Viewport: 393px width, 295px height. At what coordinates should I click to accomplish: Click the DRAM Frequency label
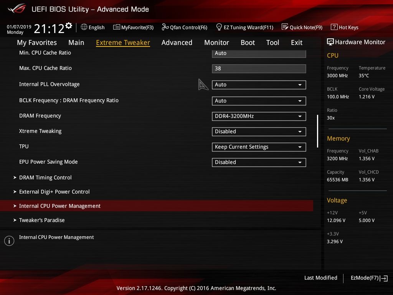pyautogui.click(x=40, y=116)
